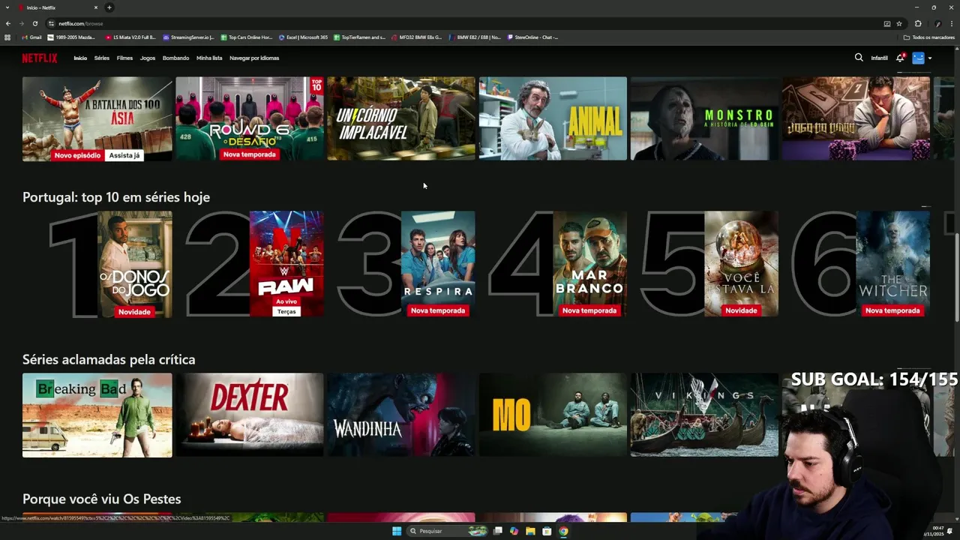Open Minha lista in Netflix nav
960x540 pixels.
coord(209,58)
